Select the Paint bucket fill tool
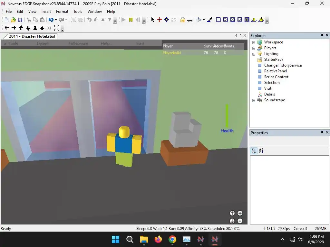This screenshot has width=330, height=247. (199, 20)
